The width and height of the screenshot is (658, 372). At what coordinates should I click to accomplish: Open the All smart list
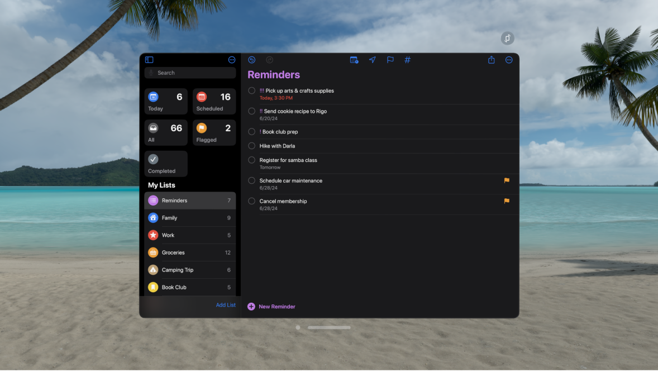click(166, 133)
